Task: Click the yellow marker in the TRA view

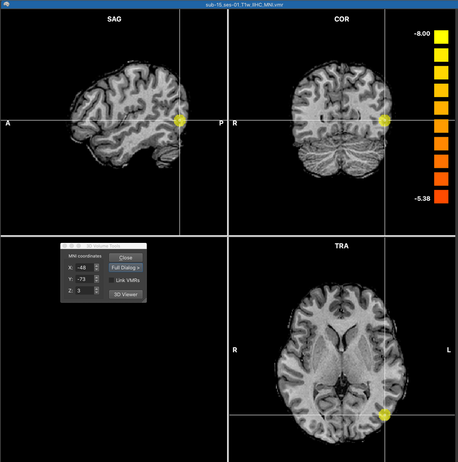Action: (x=385, y=415)
